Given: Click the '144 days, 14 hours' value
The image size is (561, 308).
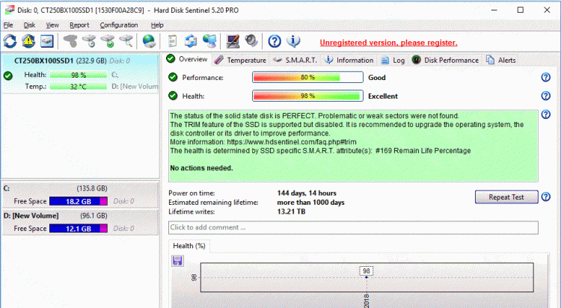Looking at the screenshot, I should [307, 193].
